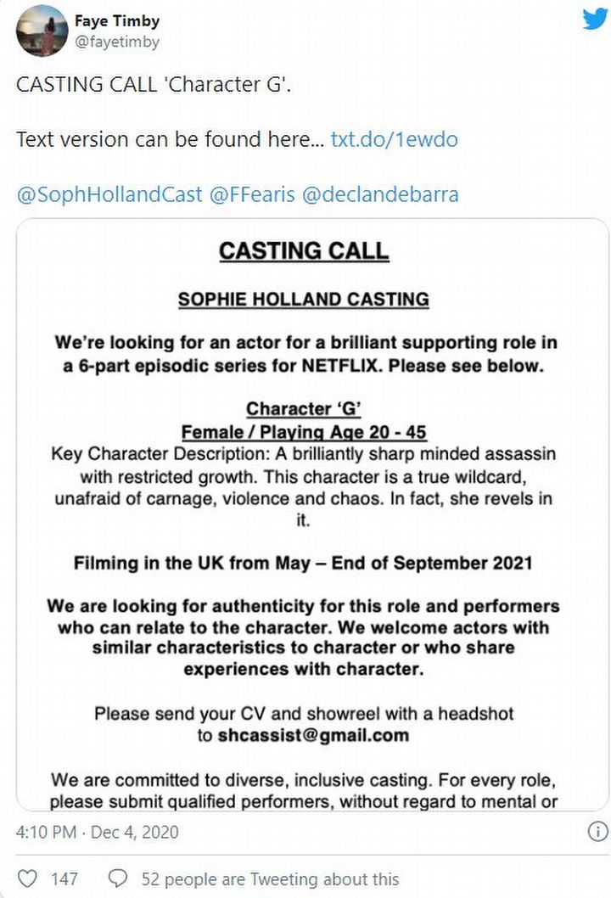Open the Faye Timby display name
Screen dimensions: 611x898
click(117, 21)
